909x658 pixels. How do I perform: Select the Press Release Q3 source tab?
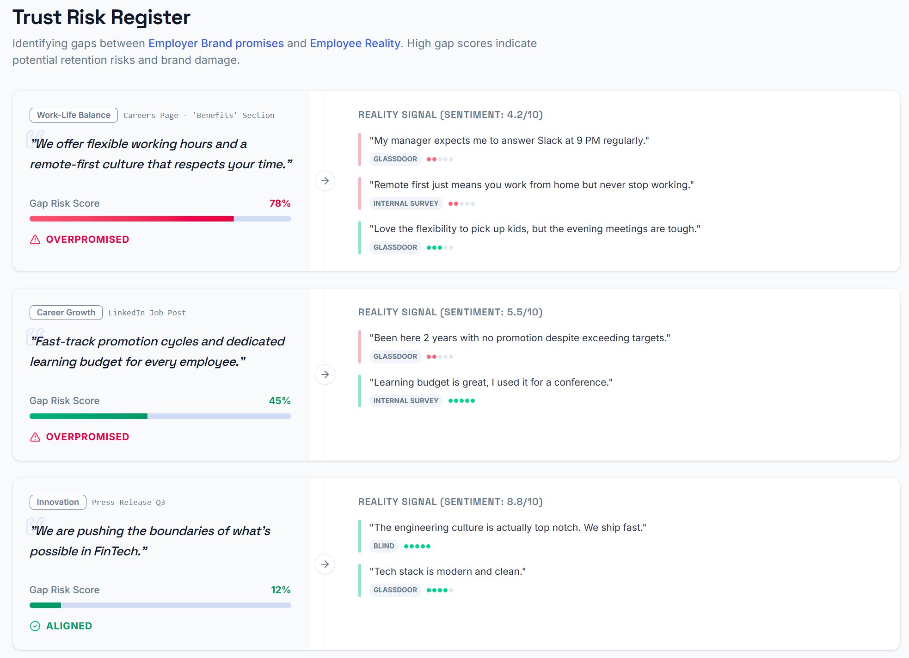click(x=129, y=502)
